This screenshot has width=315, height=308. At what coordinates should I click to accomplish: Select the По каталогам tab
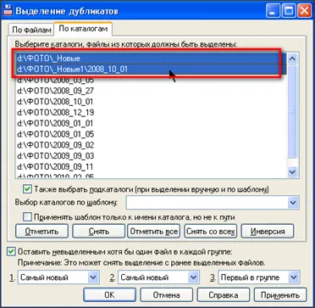[x=83, y=29]
